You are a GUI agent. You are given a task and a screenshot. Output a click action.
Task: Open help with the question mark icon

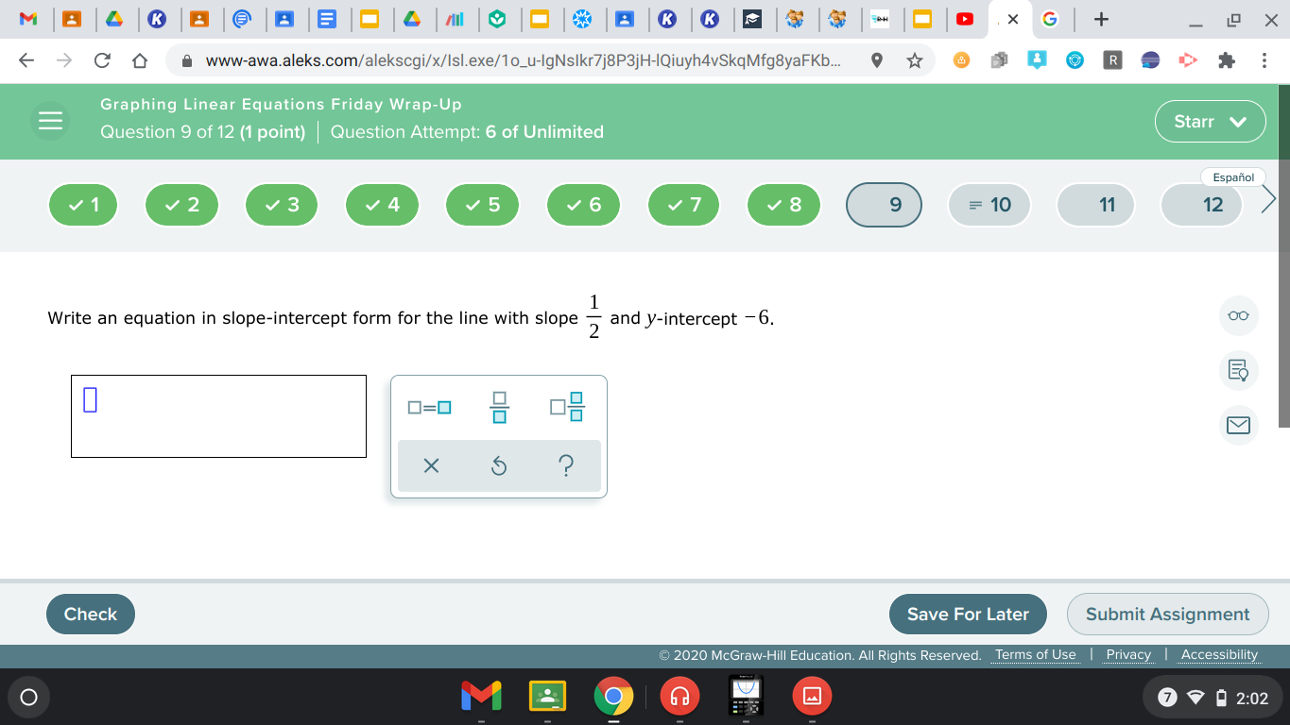(566, 465)
